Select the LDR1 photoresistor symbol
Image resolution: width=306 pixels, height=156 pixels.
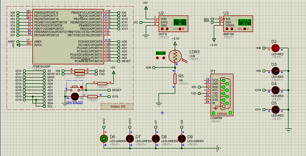(175, 56)
